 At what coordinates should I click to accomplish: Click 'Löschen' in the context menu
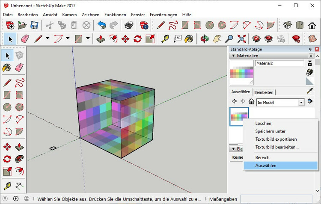click(263, 123)
